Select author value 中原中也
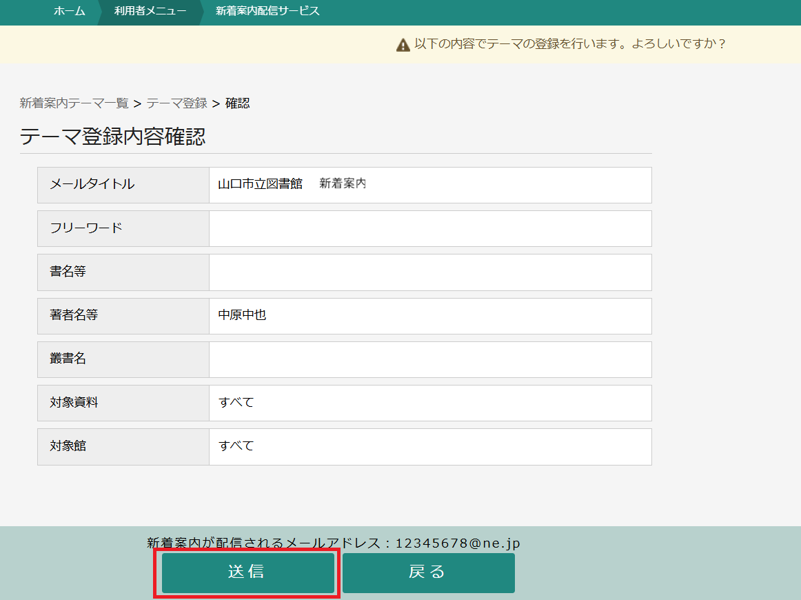Viewport: 801px width, 600px height. 242,315
